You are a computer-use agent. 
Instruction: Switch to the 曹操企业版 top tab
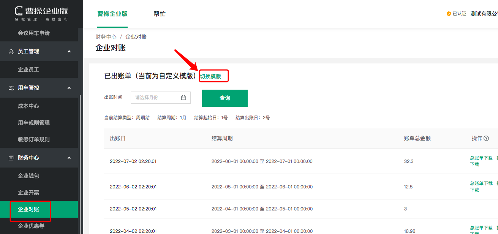(112, 14)
